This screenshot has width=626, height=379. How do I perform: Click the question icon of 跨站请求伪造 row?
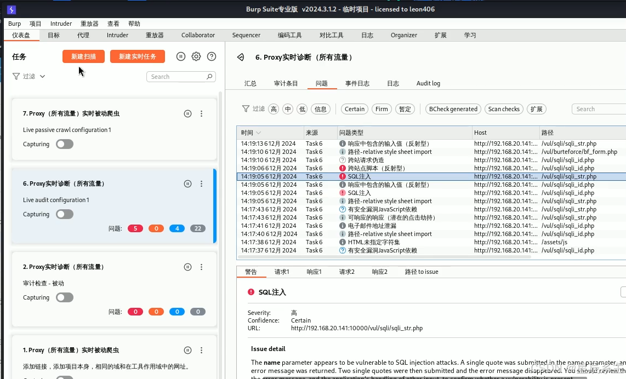342,160
